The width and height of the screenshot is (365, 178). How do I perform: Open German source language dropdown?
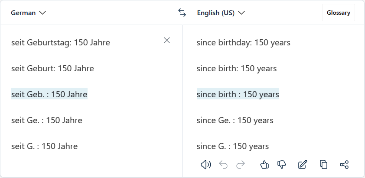(29, 13)
